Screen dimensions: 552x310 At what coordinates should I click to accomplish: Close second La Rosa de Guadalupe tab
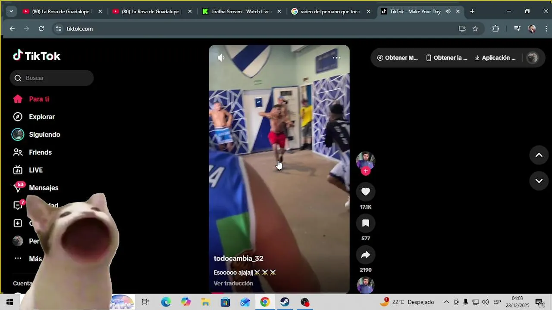(x=190, y=12)
